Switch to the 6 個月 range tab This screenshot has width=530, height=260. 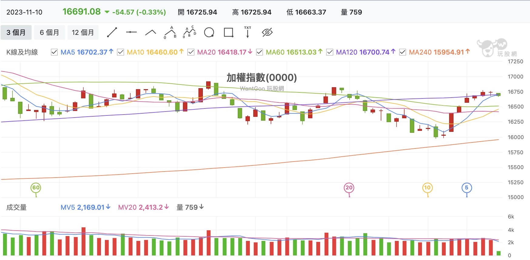(x=49, y=32)
